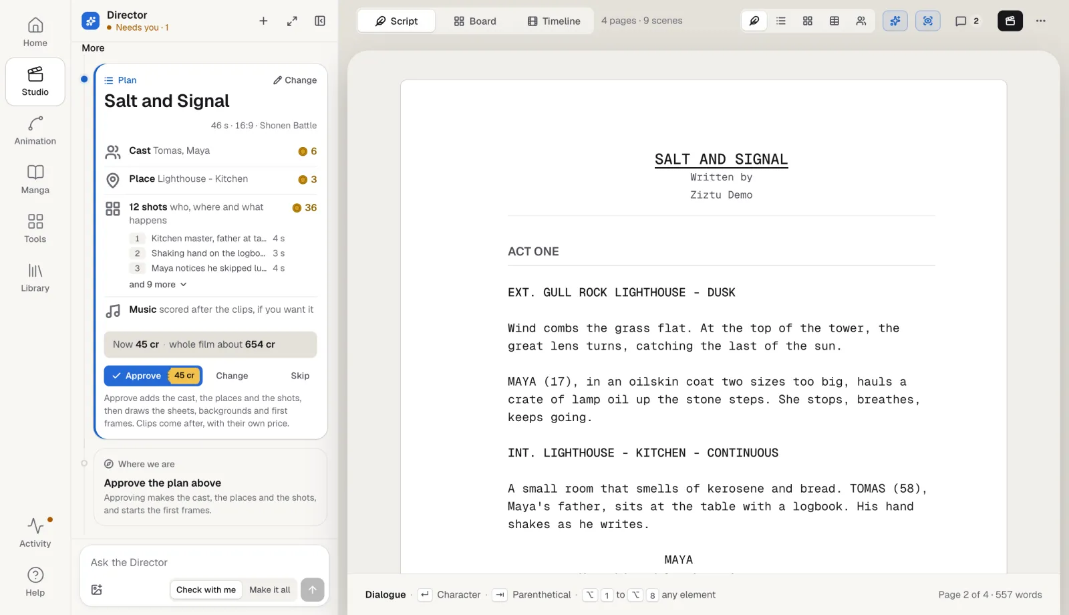Switch to the grid cards view icon
This screenshot has width=1069, height=615.
tap(808, 21)
